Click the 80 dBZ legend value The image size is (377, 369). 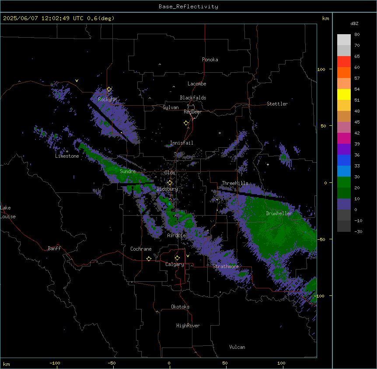click(357, 35)
